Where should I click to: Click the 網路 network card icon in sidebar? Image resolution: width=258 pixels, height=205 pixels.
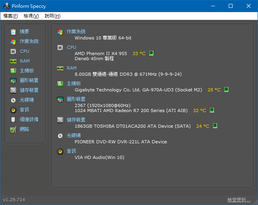pos(13,130)
